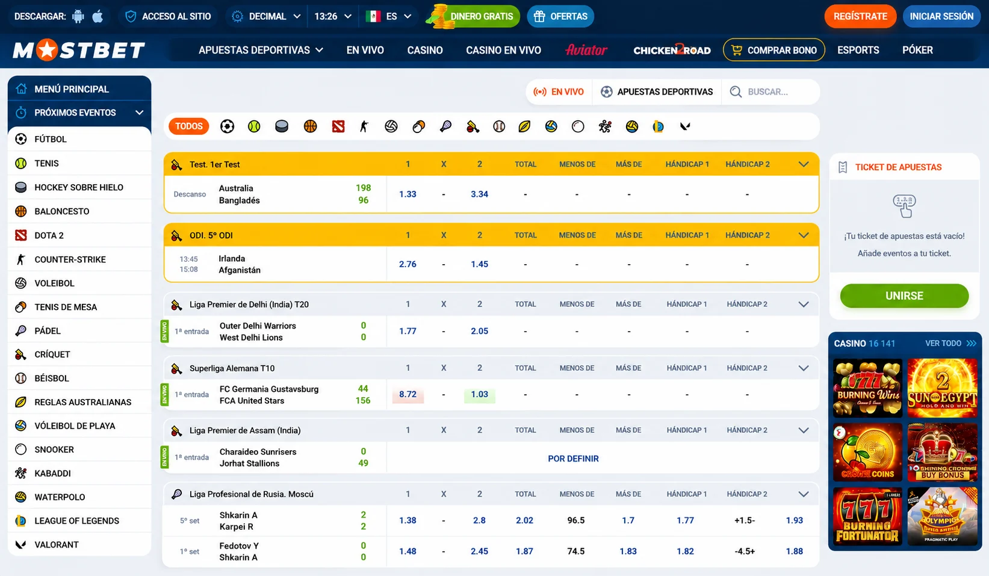Filter events by Dota 2 icon in the sports strip
The width and height of the screenshot is (989, 576).
[x=338, y=126]
